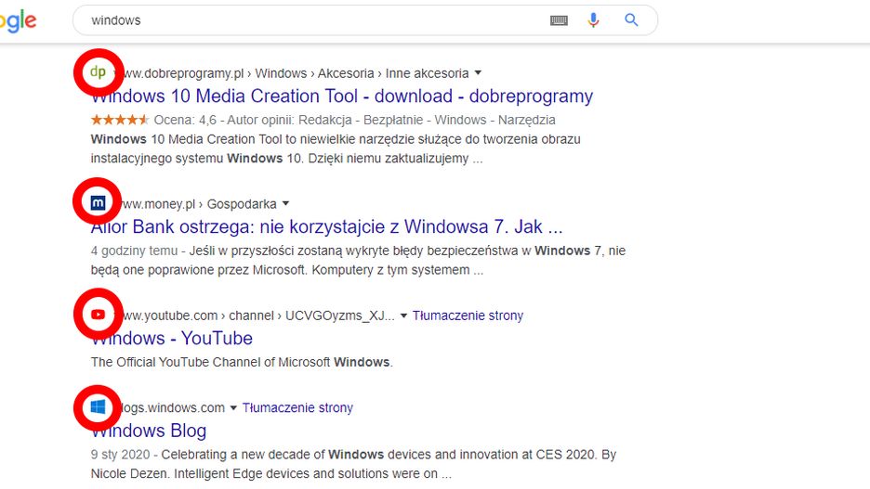Focus the search field containing 'windows'
The height and width of the screenshot is (489, 870).
click(307, 20)
